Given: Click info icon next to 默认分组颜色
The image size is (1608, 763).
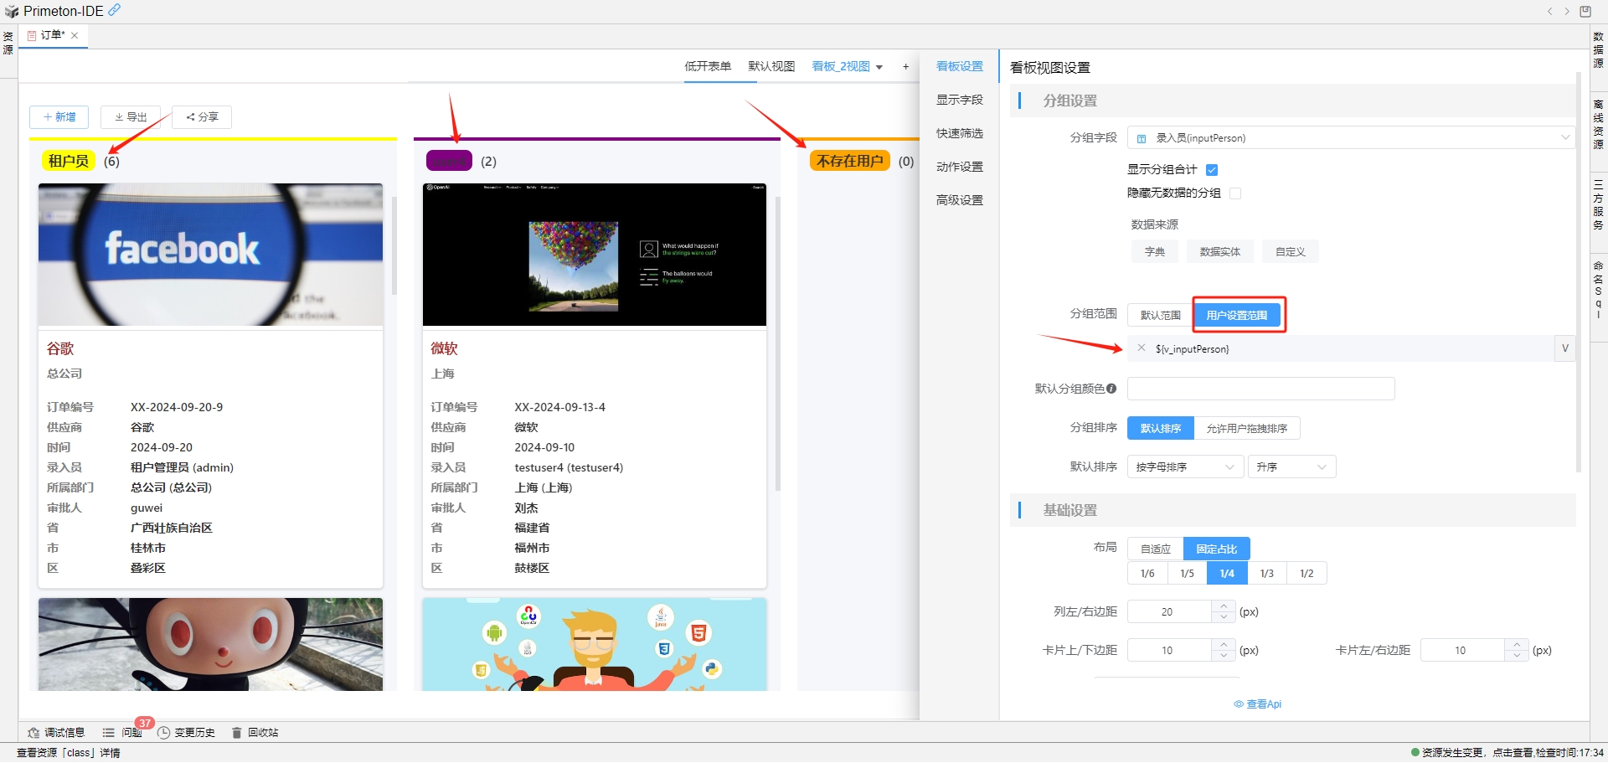Looking at the screenshot, I should (1111, 389).
